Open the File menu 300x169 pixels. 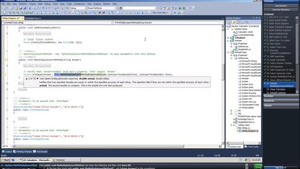[x=3, y=4]
